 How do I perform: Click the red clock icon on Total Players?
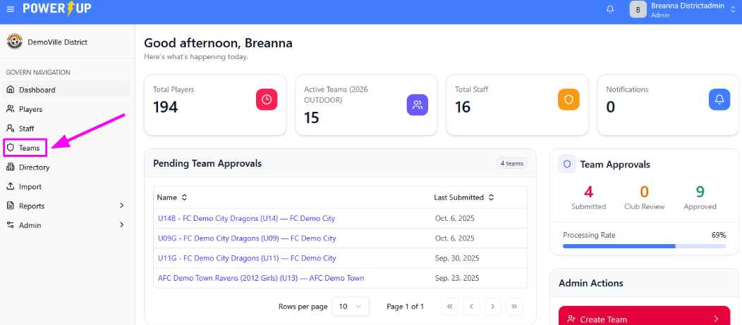coord(267,99)
